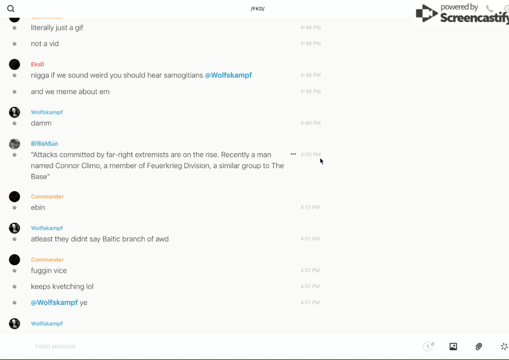This screenshot has height=360, width=509.
Task: Click the Wolfskampf avatar above 'atleast they didnt say'
Action: [14, 228]
